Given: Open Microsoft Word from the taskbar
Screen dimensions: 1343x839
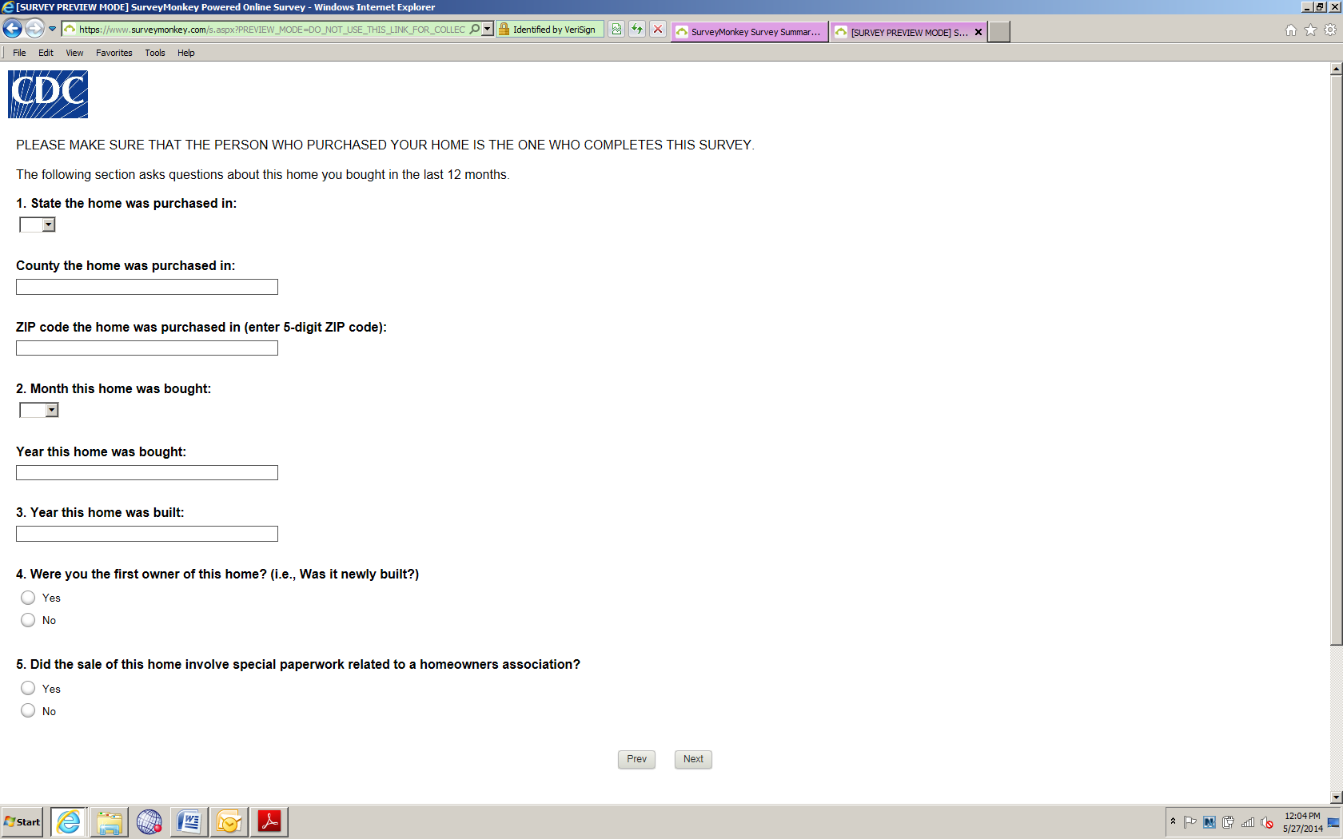Looking at the screenshot, I should (x=189, y=821).
